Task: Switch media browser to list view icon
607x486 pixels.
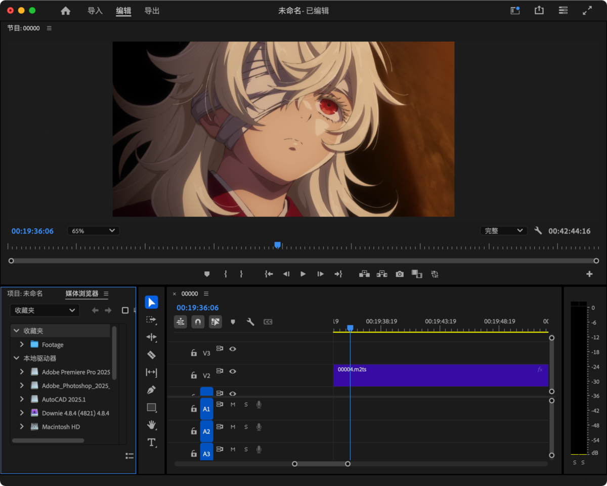Action: 129,456
